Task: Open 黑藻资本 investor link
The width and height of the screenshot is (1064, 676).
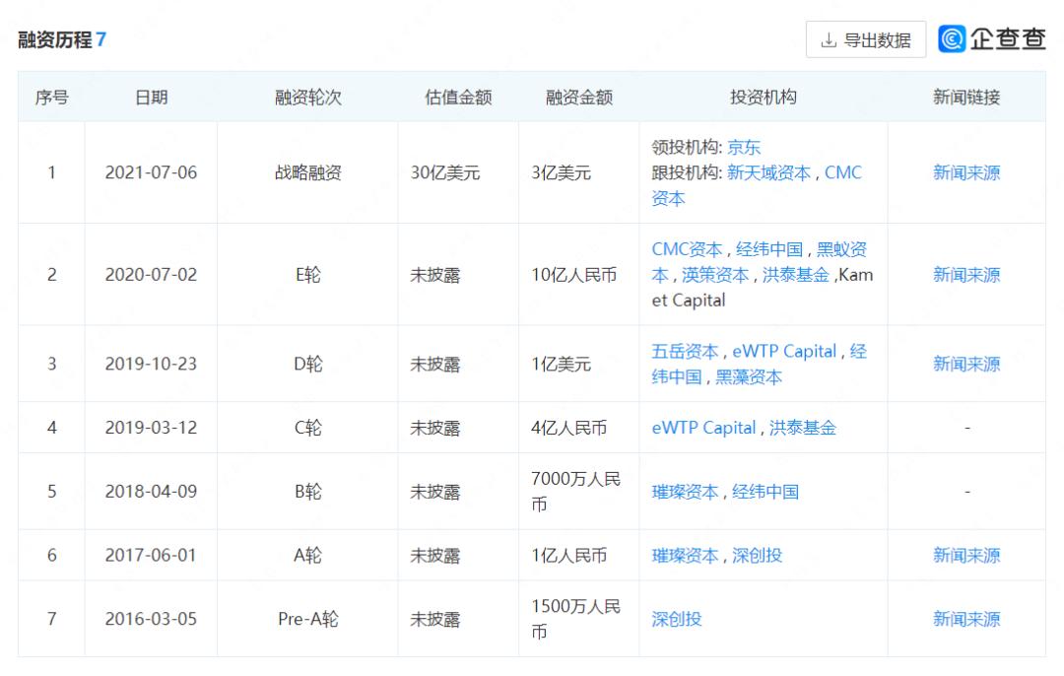Action: [749, 376]
